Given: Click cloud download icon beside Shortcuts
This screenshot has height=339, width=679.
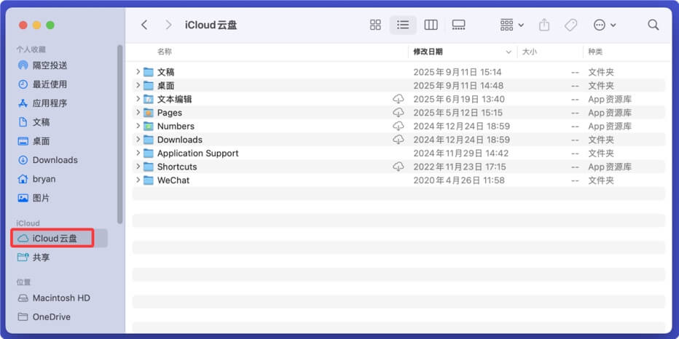Looking at the screenshot, I should [399, 167].
